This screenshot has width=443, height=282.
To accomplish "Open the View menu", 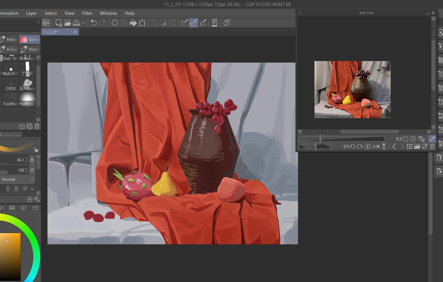I will [x=70, y=13].
